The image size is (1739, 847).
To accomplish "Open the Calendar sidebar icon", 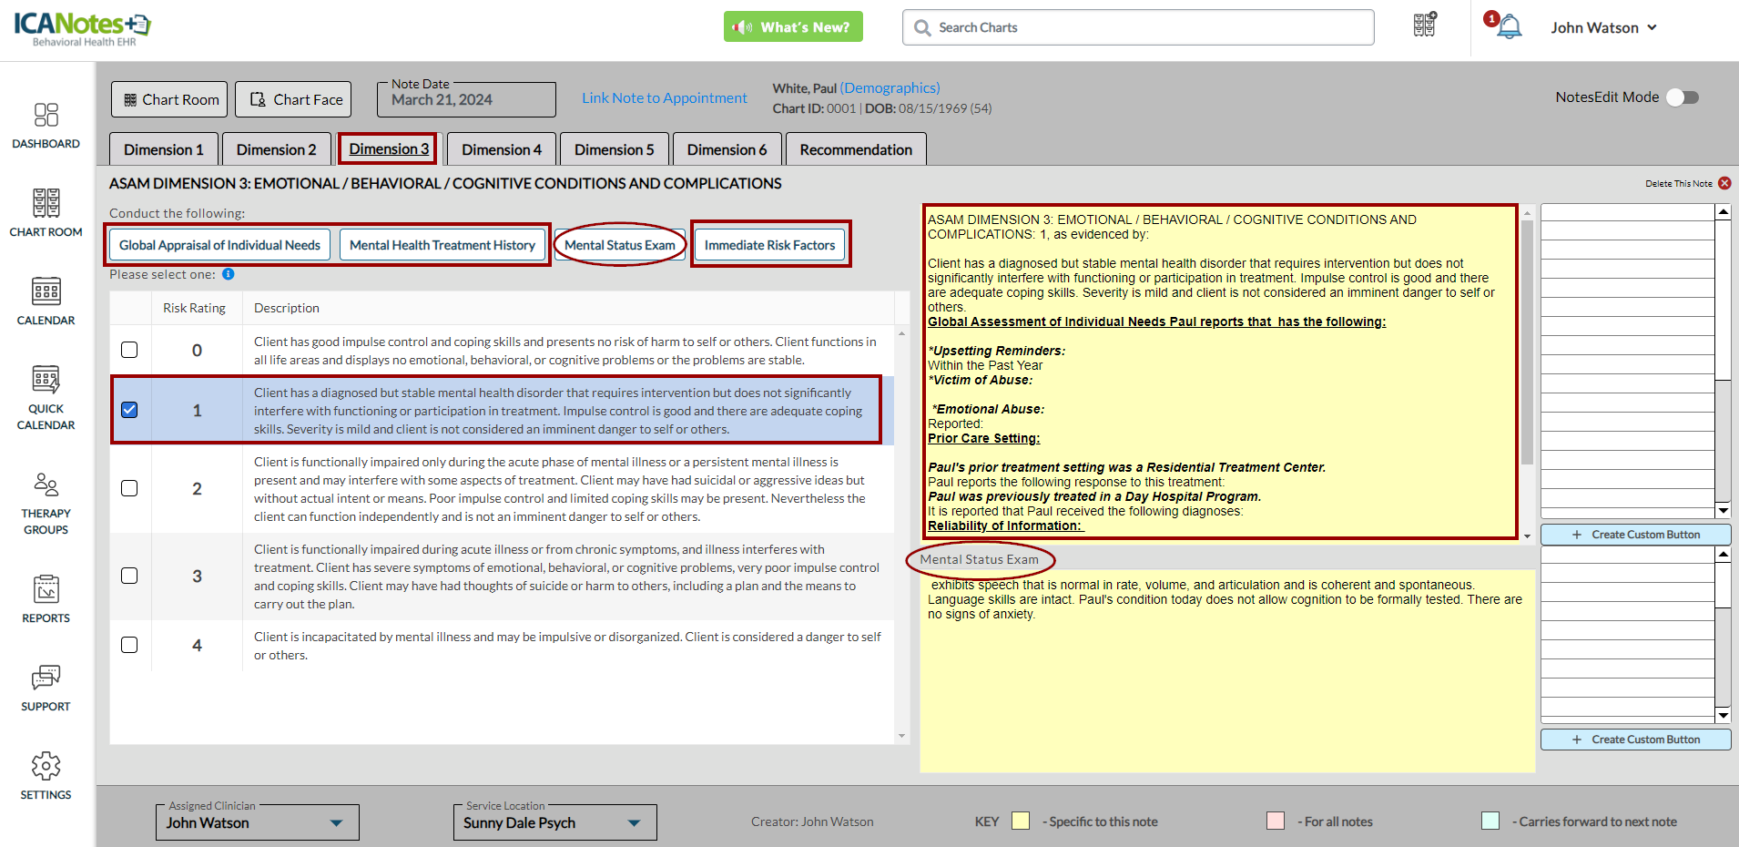I will tap(46, 291).
